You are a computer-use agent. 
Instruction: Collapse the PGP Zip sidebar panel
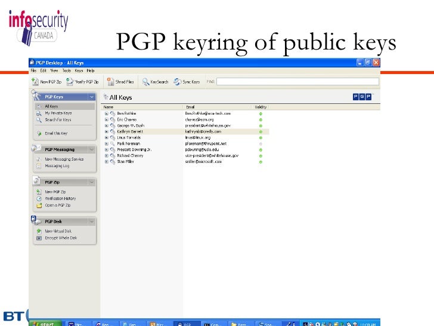click(x=92, y=182)
